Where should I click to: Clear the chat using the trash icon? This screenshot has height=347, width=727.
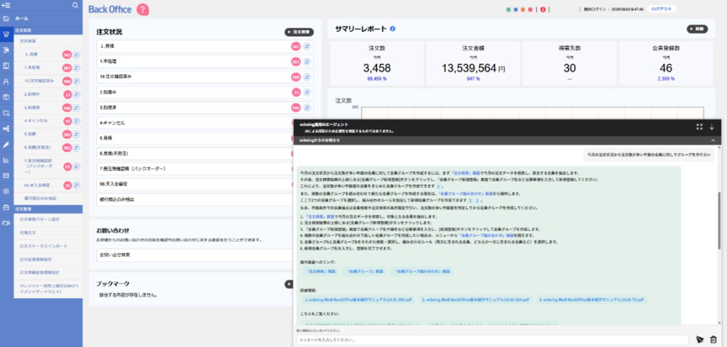pyautogui.click(x=714, y=340)
